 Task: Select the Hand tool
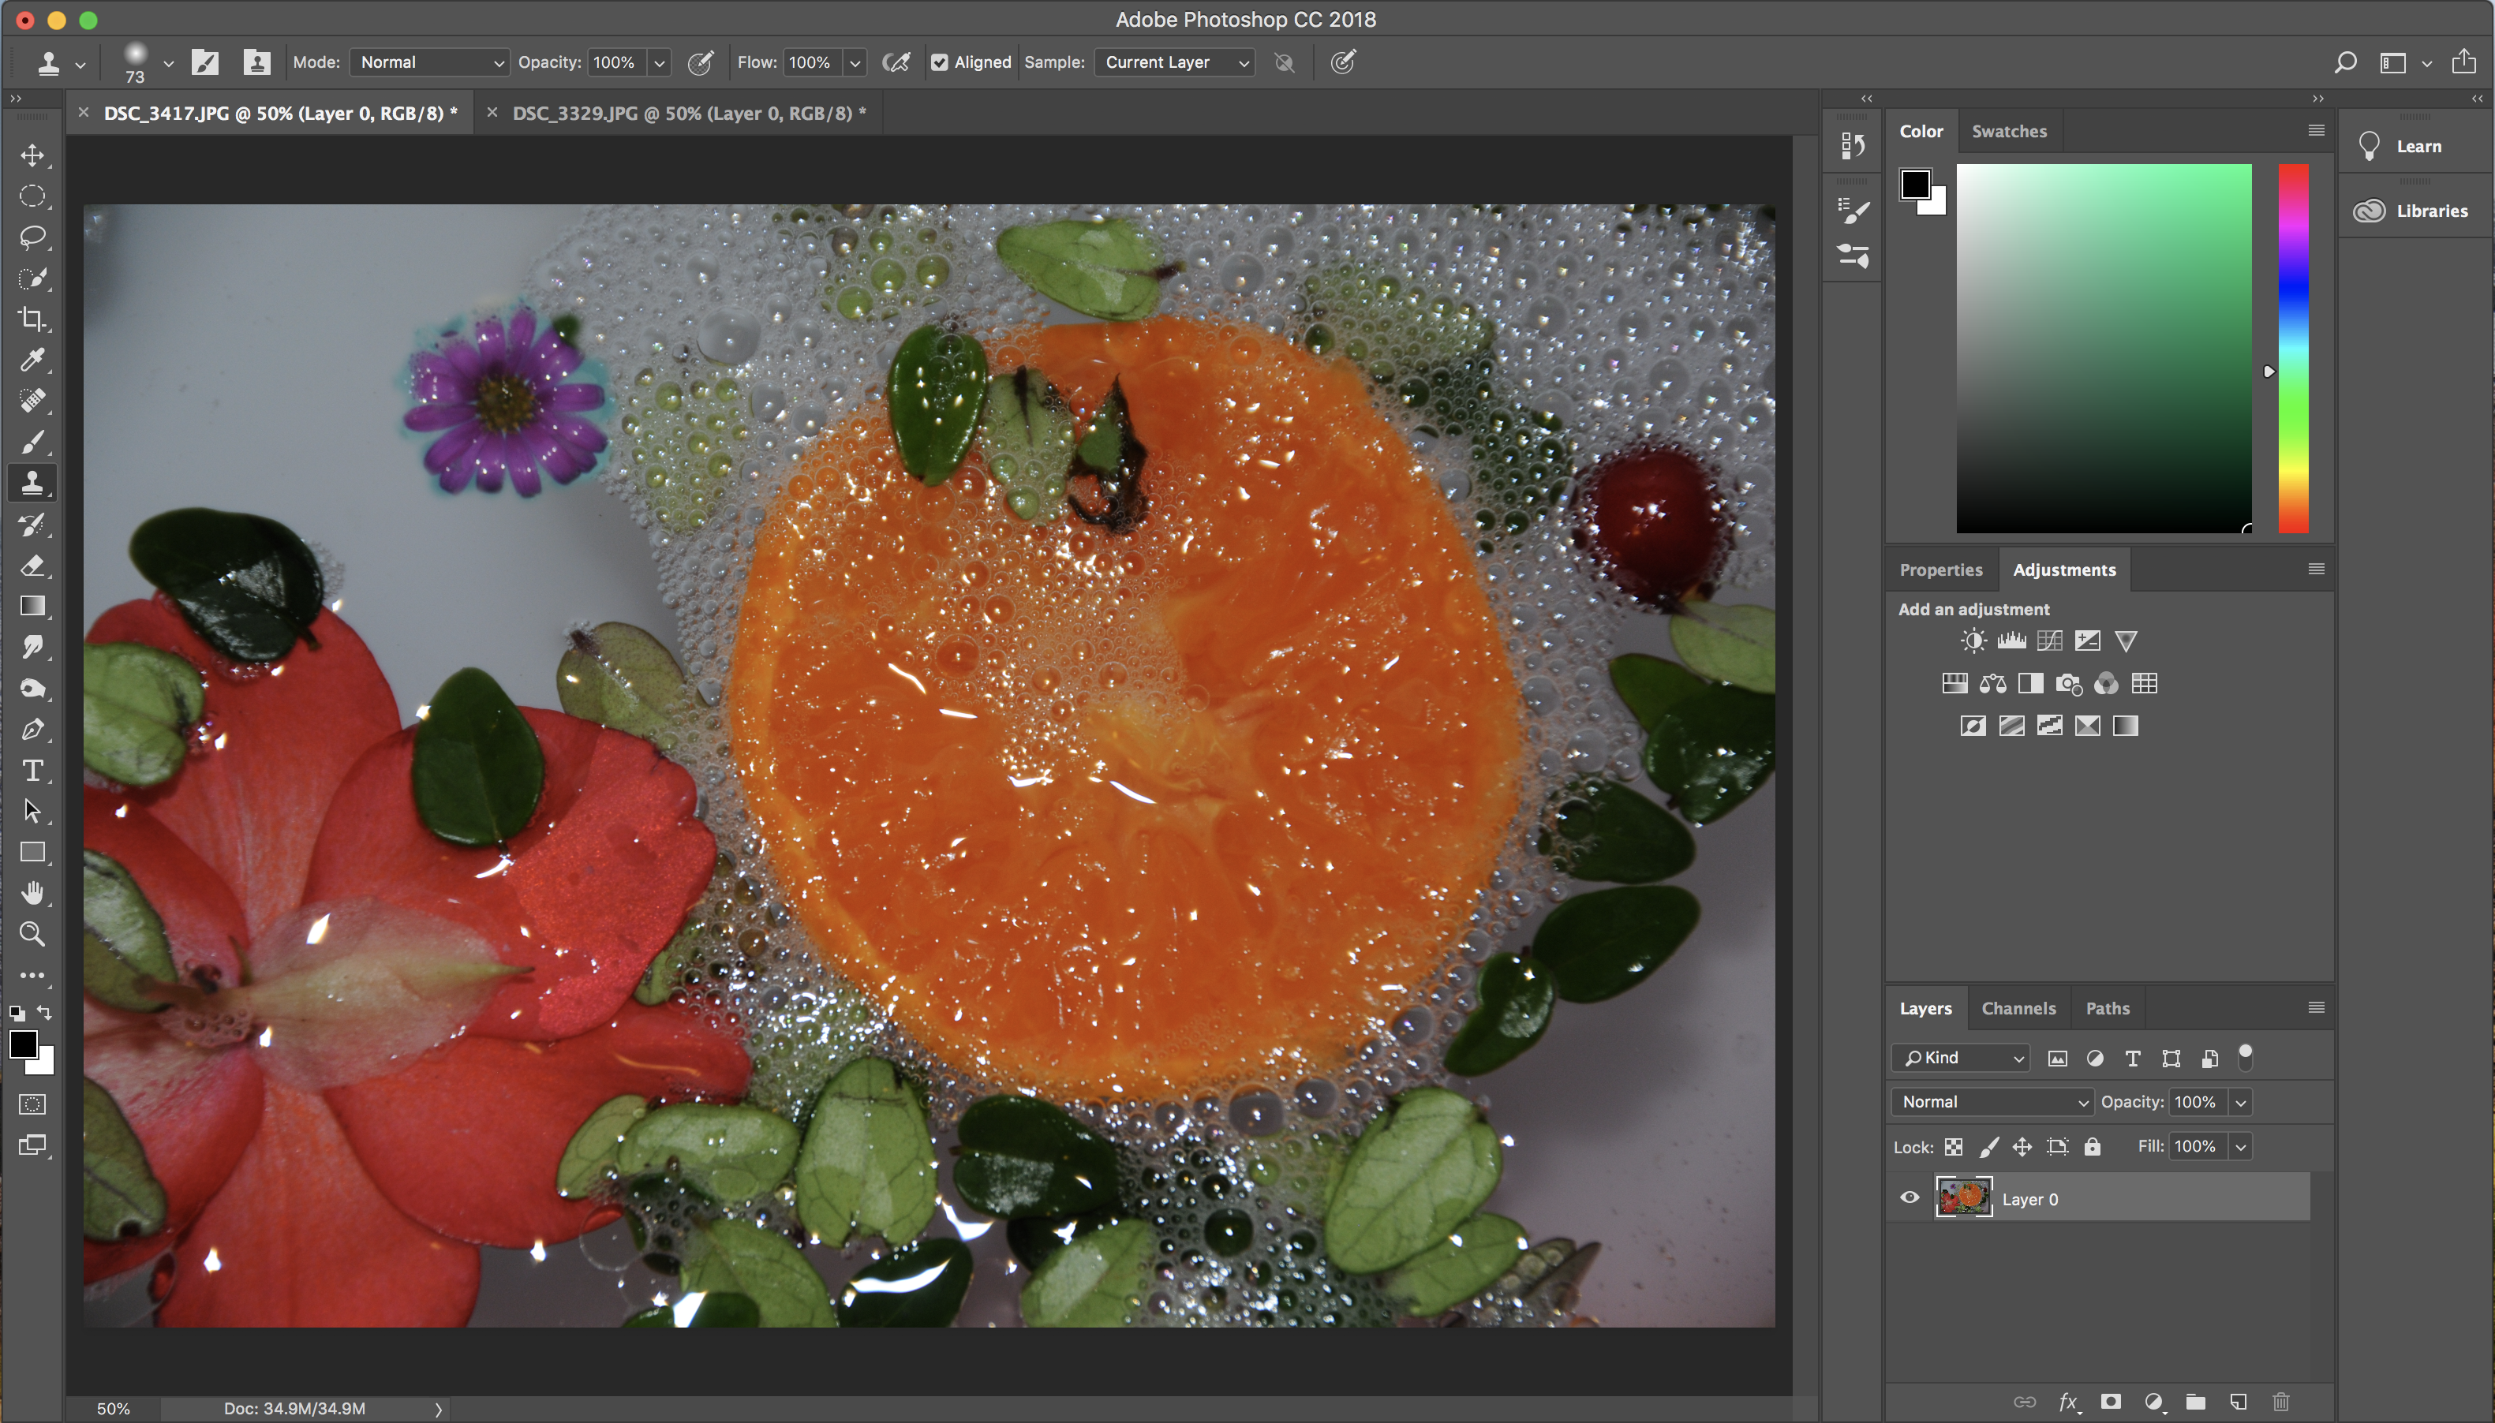[32, 893]
